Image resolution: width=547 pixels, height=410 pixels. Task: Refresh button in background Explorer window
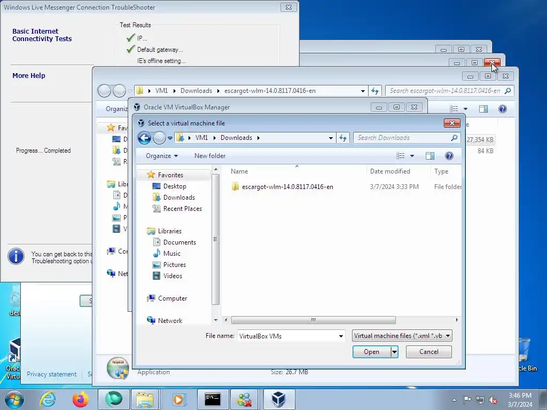pos(375,91)
